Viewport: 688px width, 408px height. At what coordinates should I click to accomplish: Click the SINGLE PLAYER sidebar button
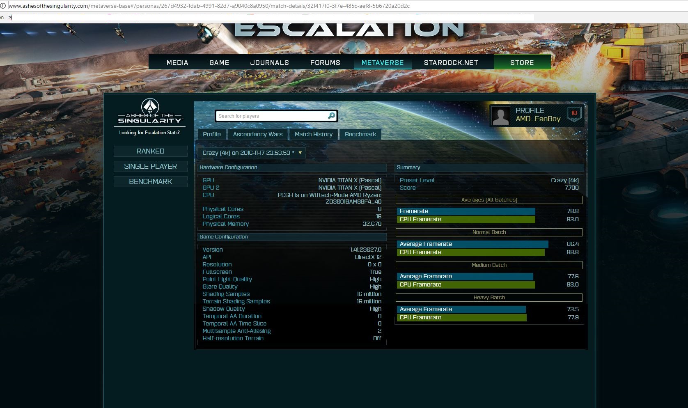click(x=150, y=166)
